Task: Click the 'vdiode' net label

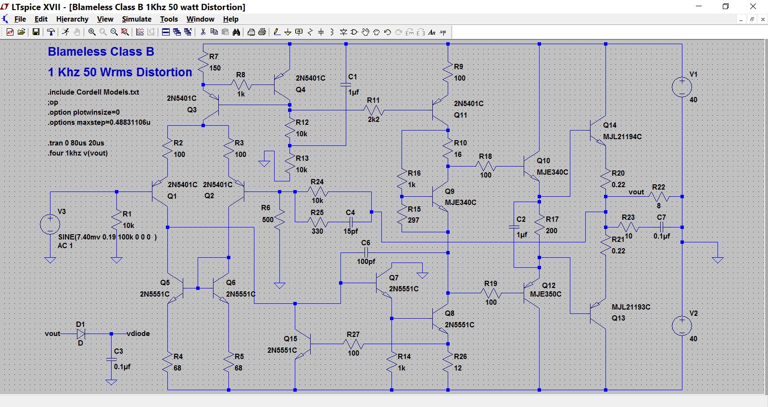Action: (138, 334)
